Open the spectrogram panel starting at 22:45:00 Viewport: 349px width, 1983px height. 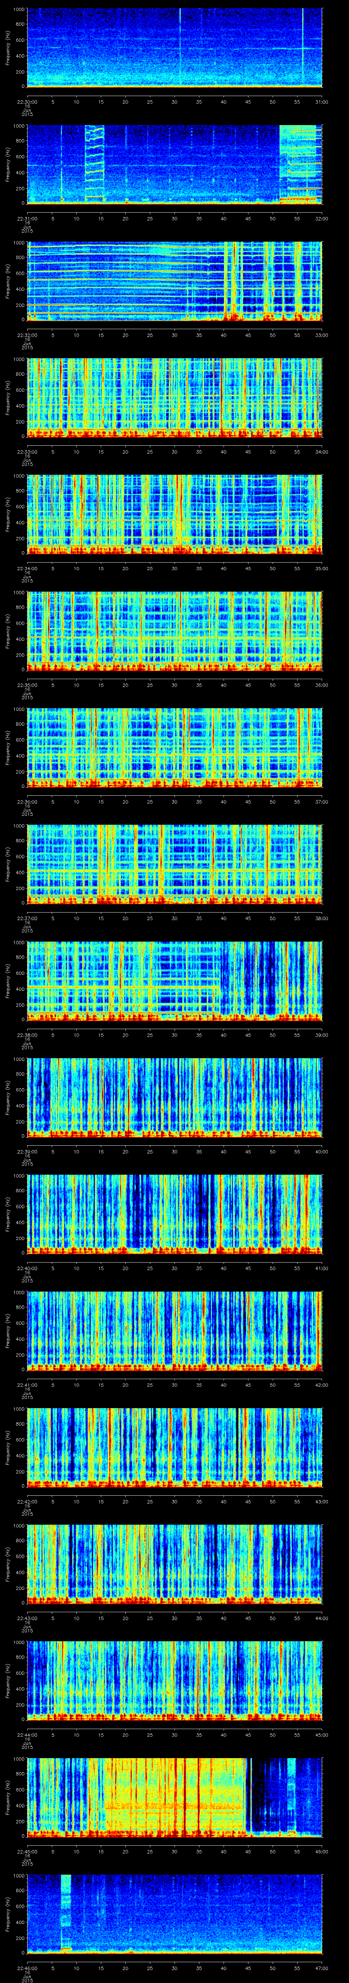coord(175,1797)
